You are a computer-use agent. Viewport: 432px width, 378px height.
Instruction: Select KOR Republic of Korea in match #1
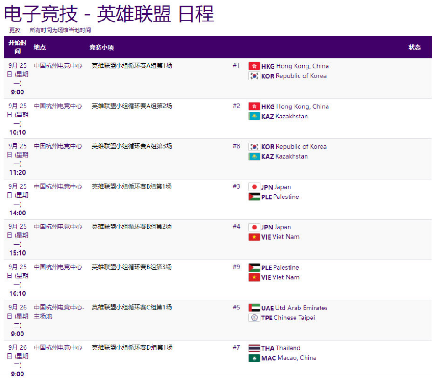pos(294,76)
